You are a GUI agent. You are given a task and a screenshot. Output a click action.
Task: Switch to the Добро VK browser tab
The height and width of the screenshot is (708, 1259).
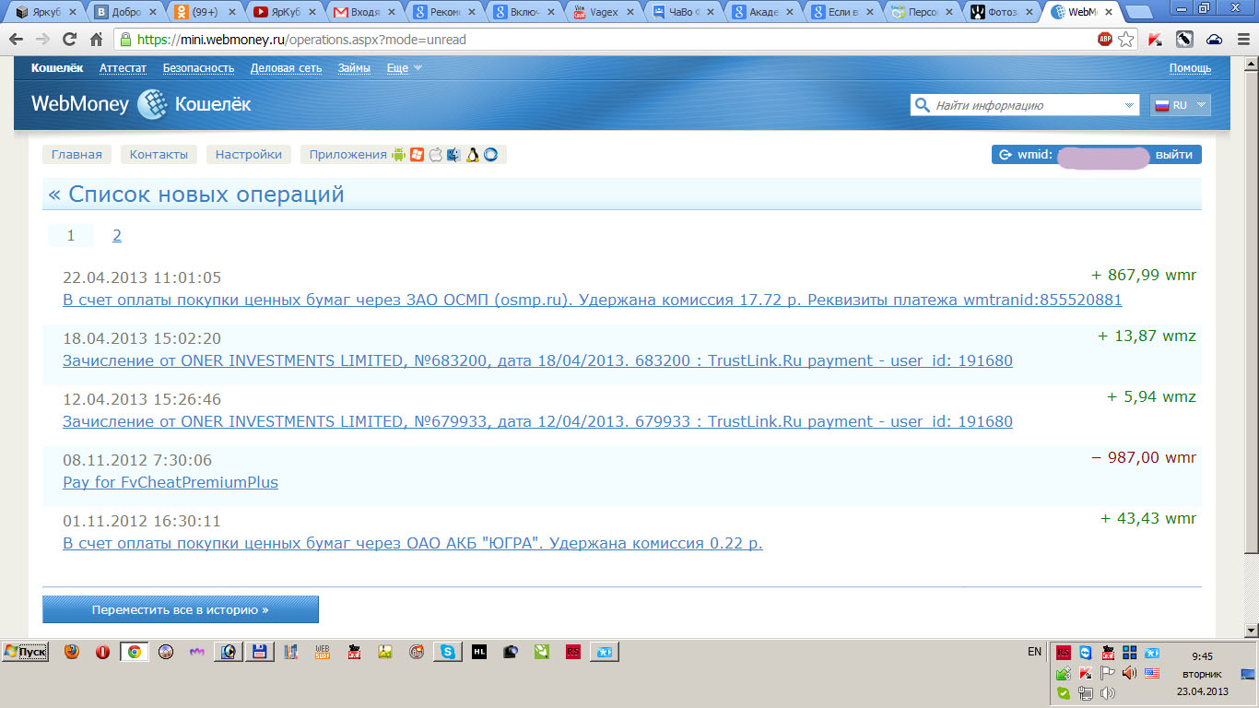coord(124,13)
